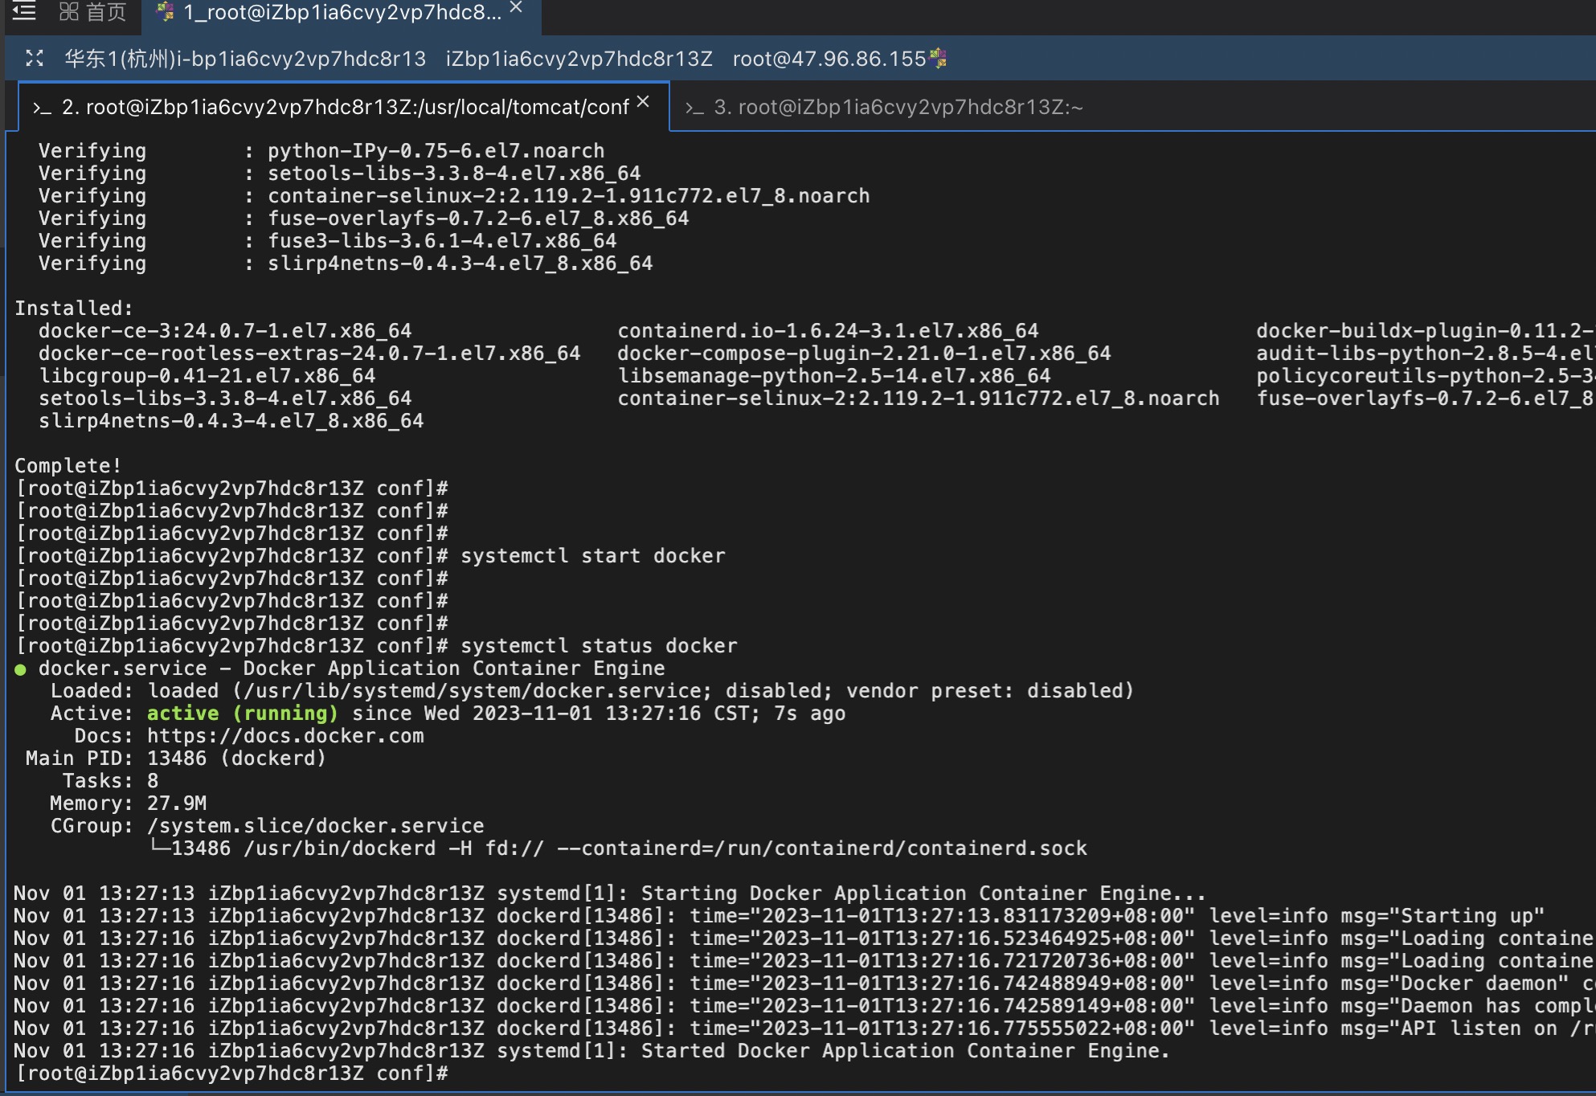Click the prompt icon on terminal tab 2
The image size is (1596, 1096).
click(x=42, y=108)
